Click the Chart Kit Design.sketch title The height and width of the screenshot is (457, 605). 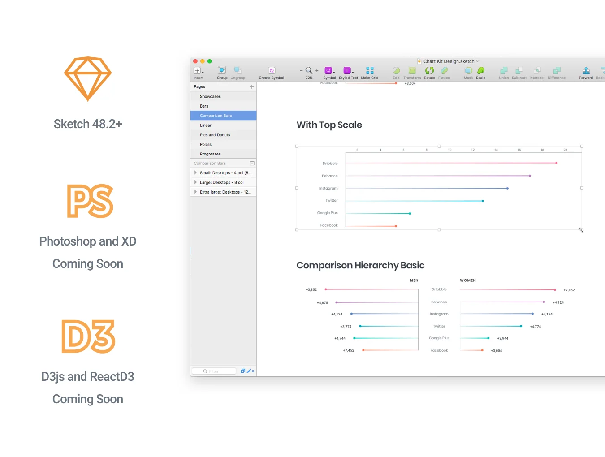point(449,61)
